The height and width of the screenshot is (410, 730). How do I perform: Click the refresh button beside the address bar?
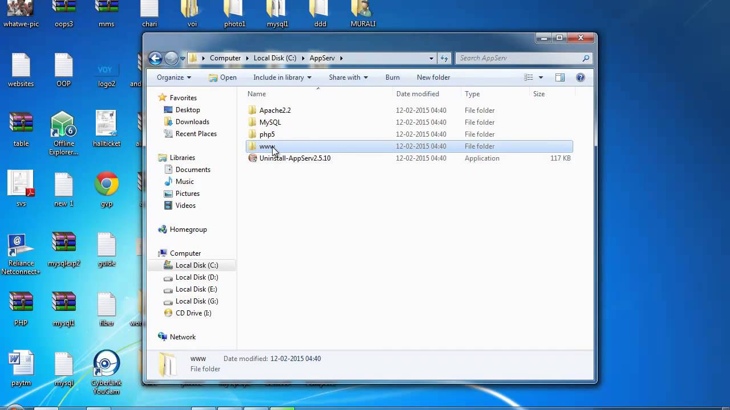[444, 58]
